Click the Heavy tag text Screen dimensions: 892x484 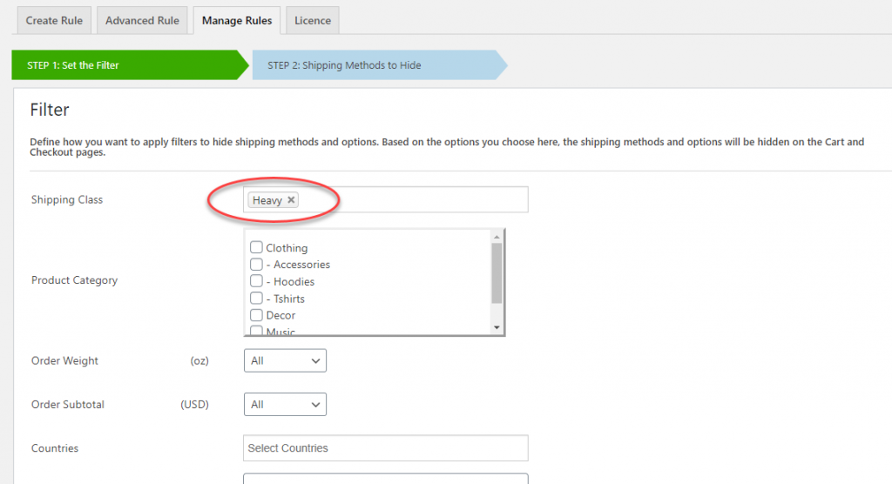267,200
